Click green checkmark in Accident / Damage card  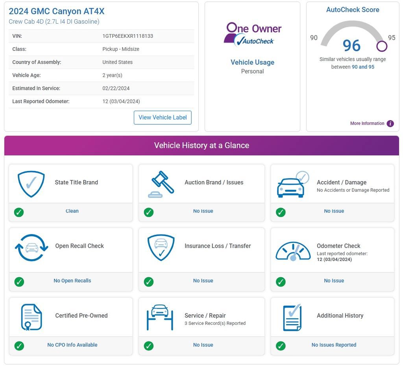pos(280,212)
